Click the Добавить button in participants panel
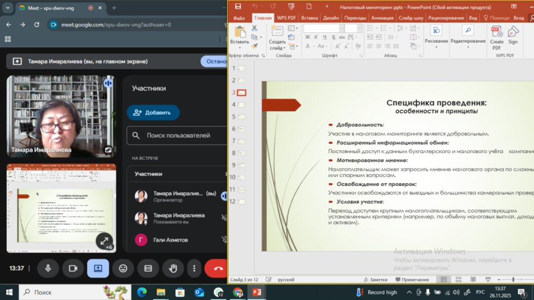The height and width of the screenshot is (300, 534). 153,112
